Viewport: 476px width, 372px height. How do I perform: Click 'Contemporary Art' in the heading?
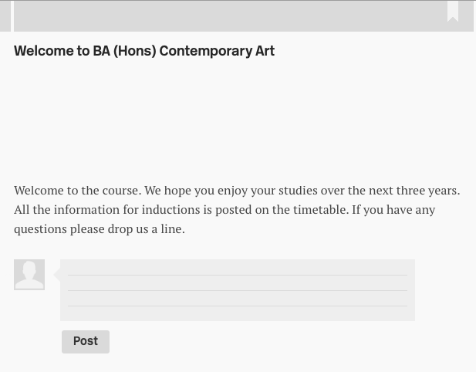(x=217, y=51)
